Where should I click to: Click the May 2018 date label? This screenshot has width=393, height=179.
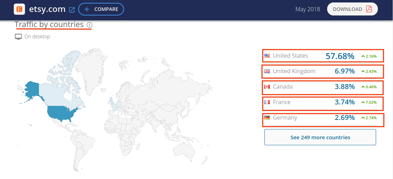coord(307,9)
